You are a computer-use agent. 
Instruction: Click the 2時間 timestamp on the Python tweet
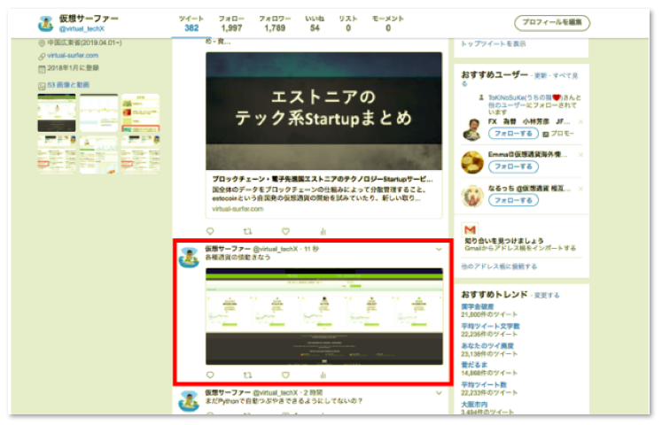click(x=313, y=392)
